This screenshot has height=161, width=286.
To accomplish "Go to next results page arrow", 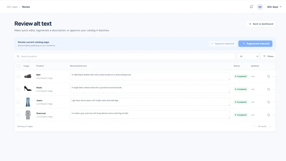I will click(271, 126).
